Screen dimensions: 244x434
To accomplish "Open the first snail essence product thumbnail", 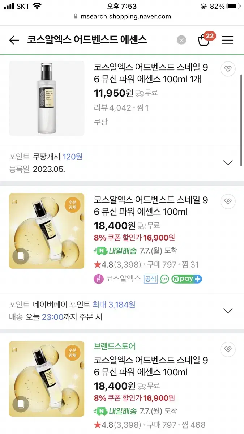I will coord(46,98).
